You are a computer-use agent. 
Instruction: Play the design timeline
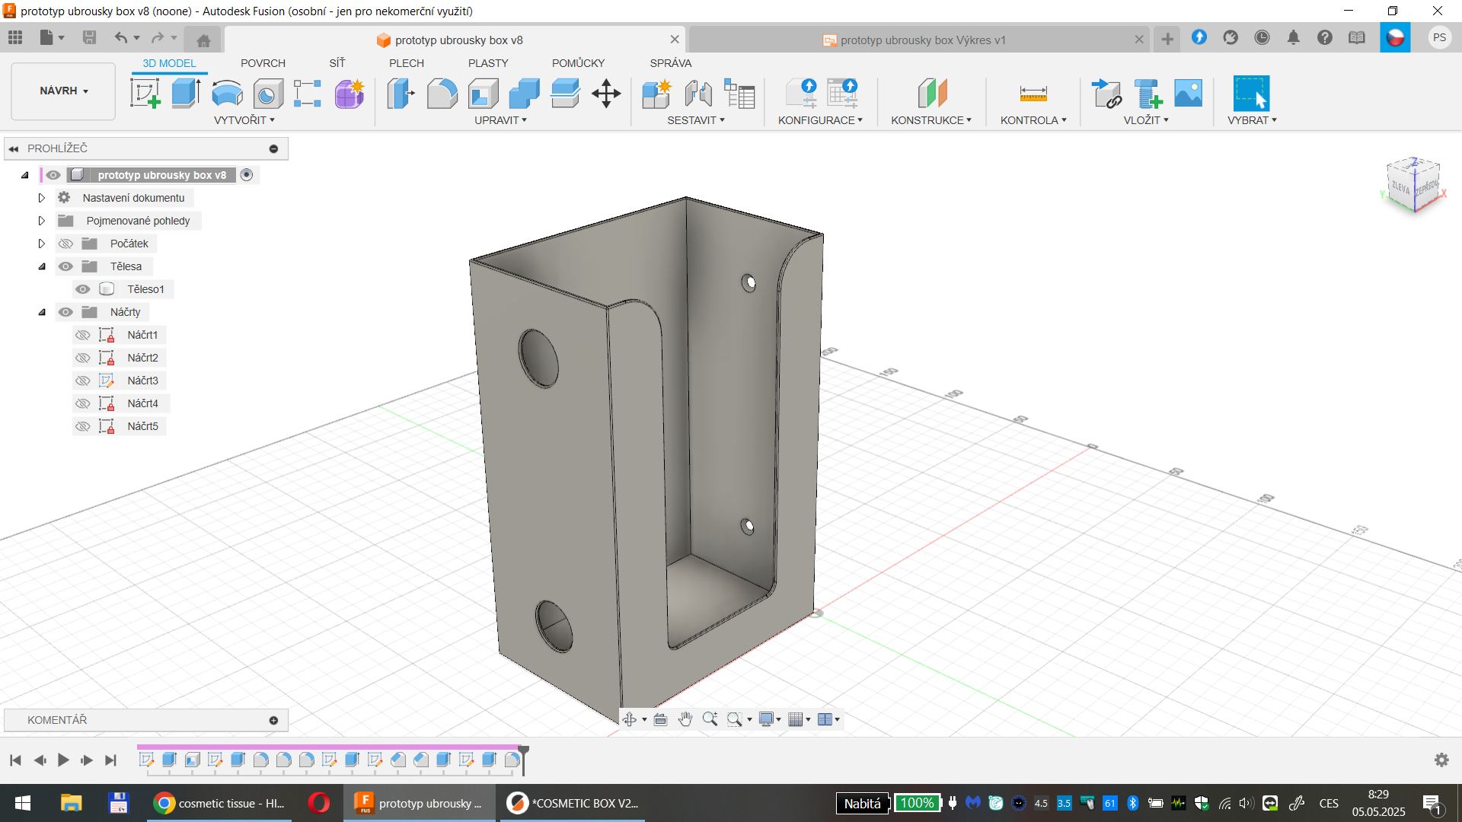click(x=63, y=760)
